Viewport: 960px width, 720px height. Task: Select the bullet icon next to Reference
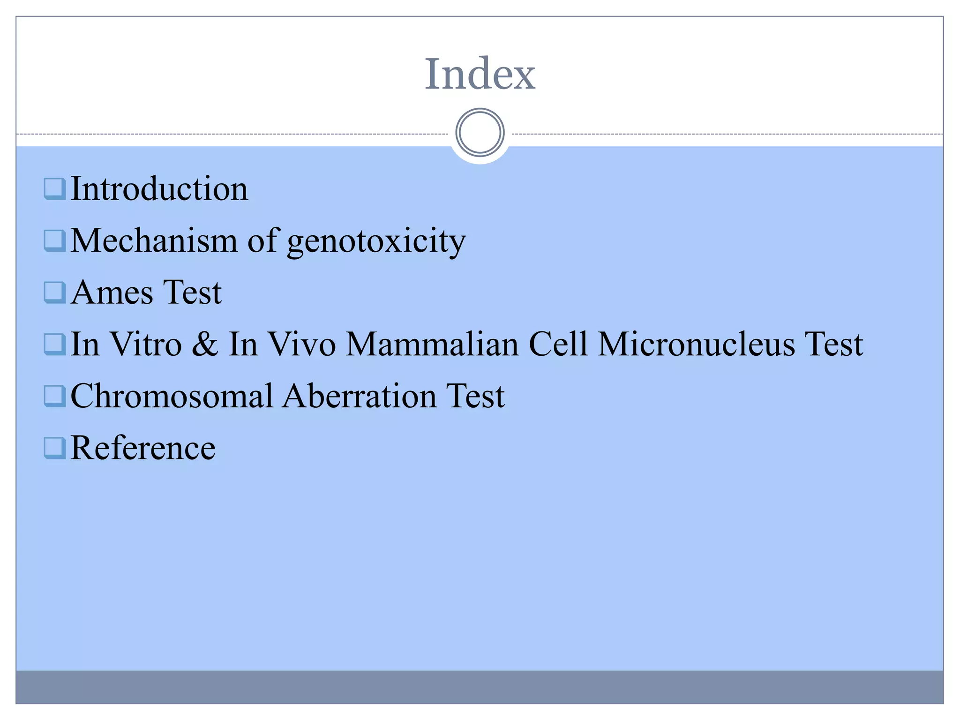54,448
